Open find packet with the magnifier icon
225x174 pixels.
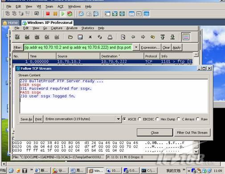click(x=123, y=37)
